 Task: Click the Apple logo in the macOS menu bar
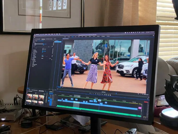pos(34,34)
